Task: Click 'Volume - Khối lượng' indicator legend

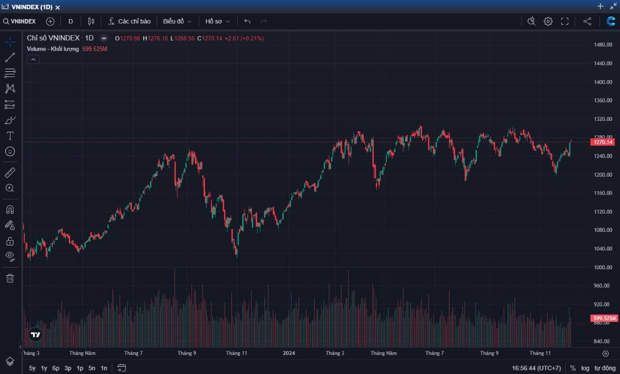Action: tap(53, 49)
